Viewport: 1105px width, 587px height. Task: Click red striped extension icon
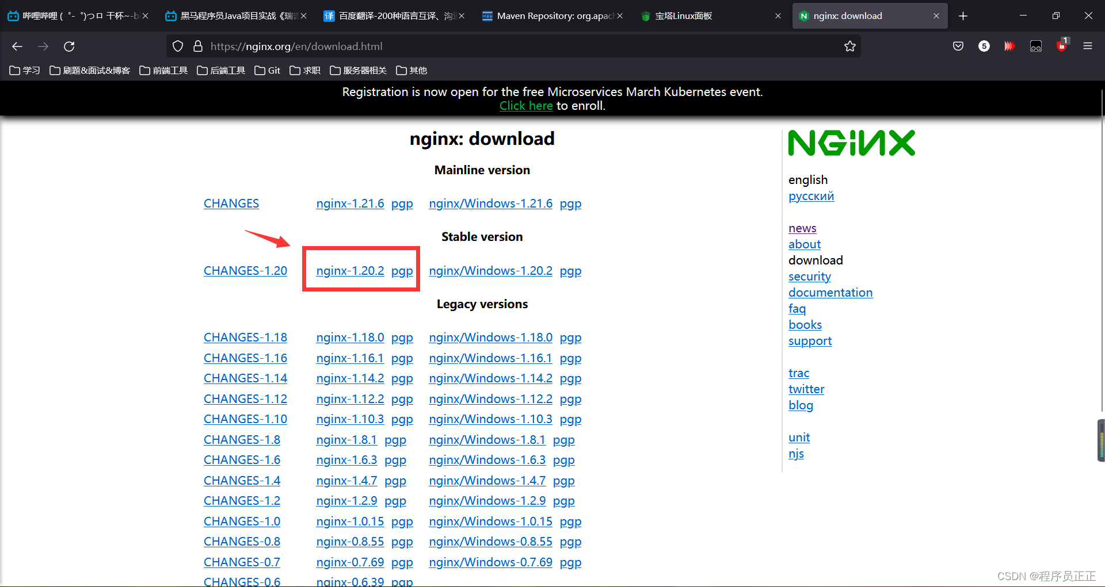(x=1009, y=47)
